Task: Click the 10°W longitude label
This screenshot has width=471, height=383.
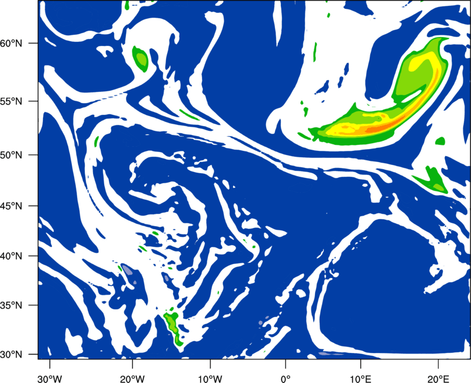Action: 210,379
